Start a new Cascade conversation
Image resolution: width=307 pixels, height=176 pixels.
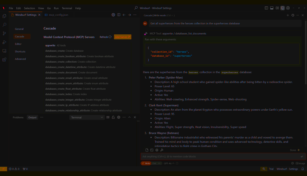(288, 15)
